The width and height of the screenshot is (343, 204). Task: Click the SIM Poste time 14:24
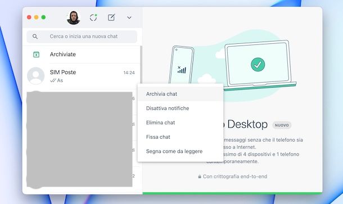pos(129,72)
